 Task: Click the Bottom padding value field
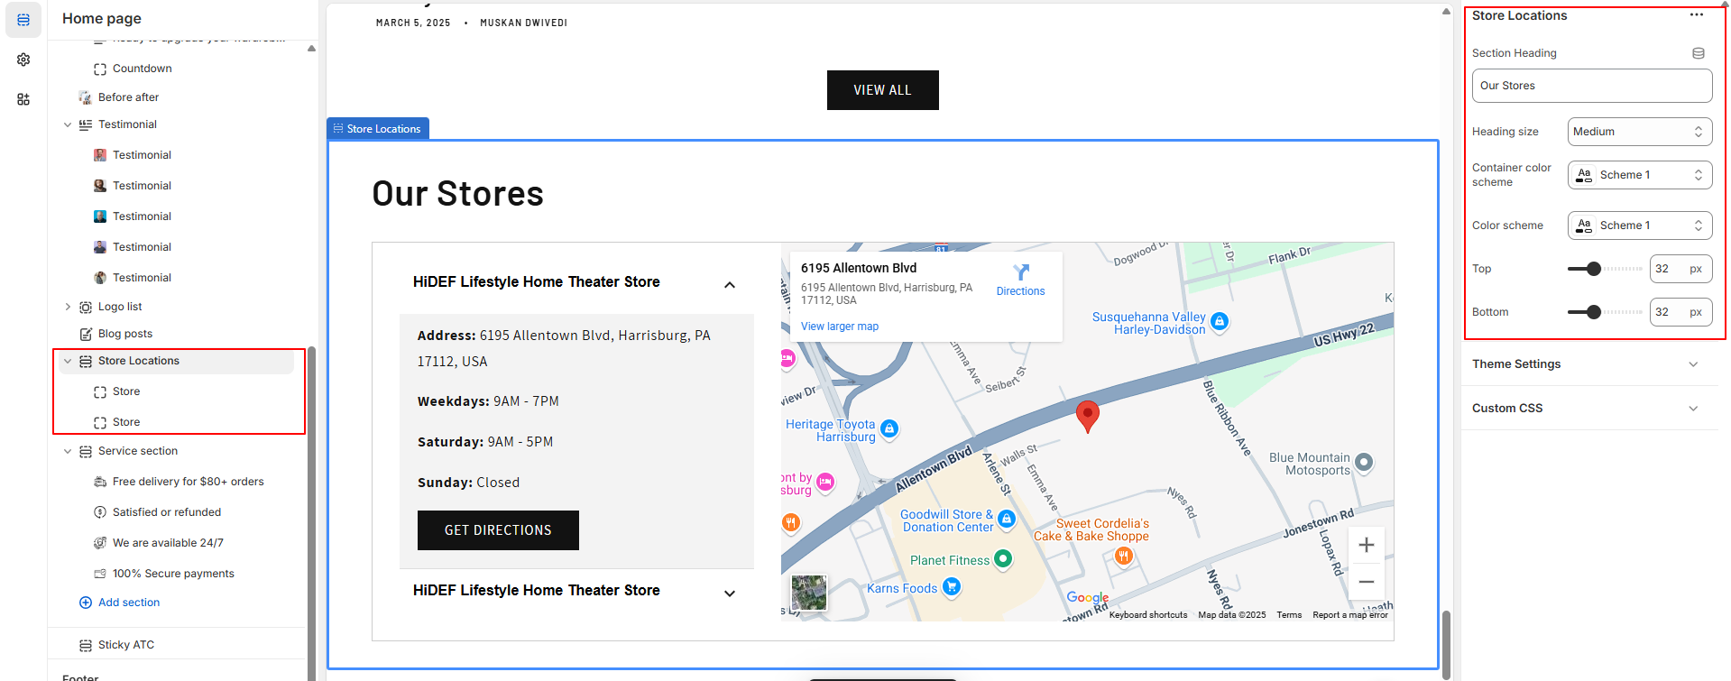[1680, 312]
